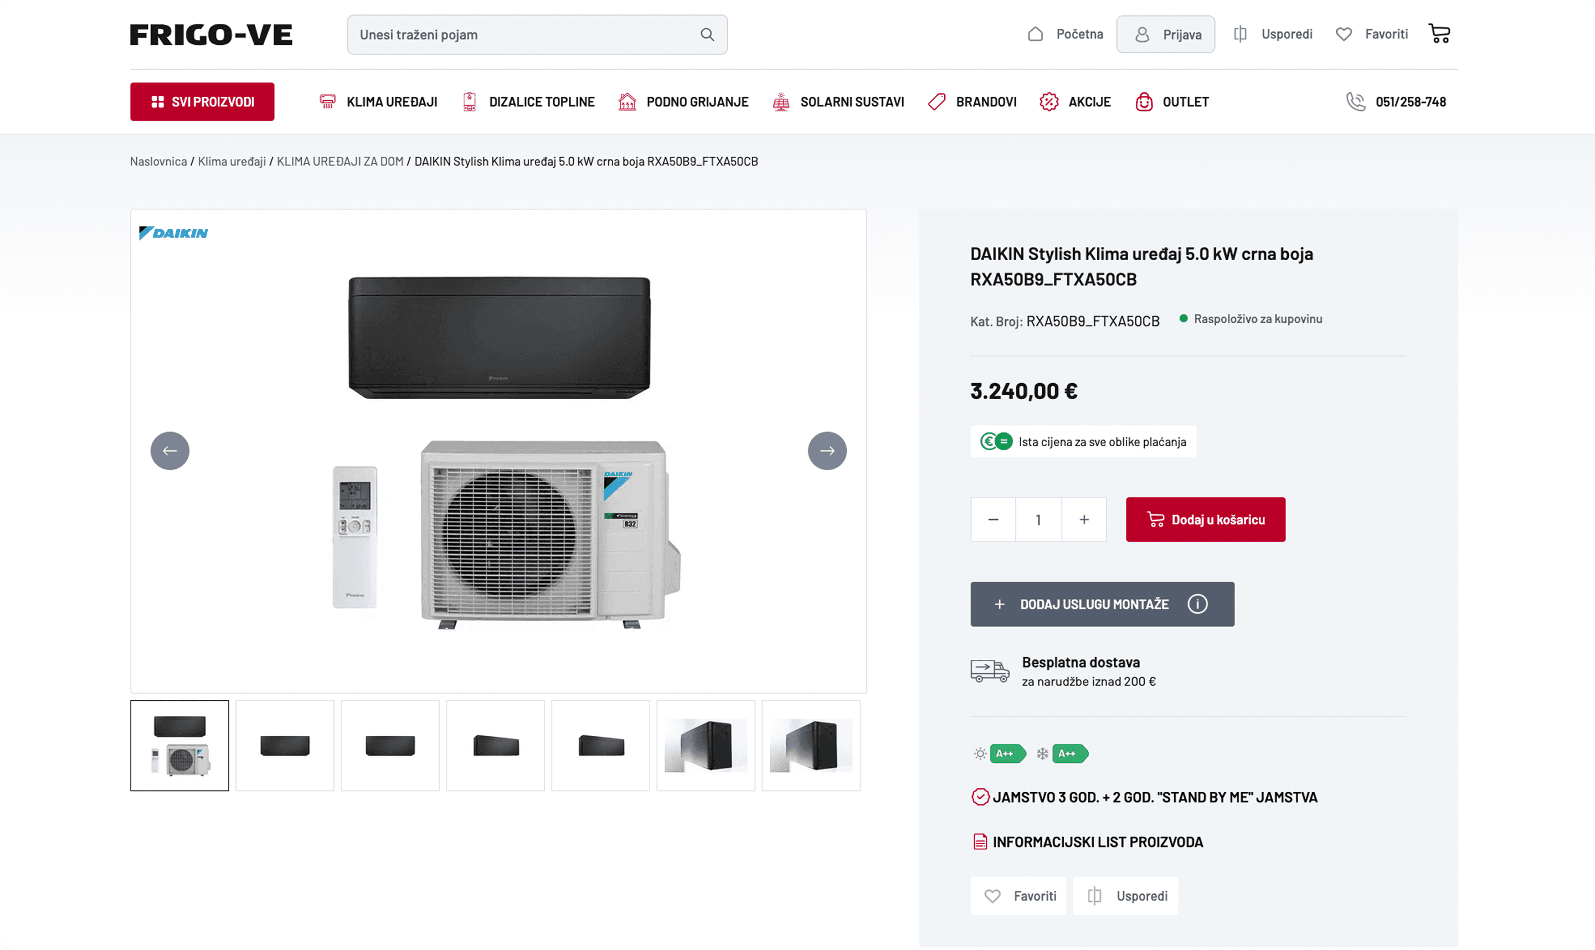Click the Daikin brand logo on product image

[173, 233]
